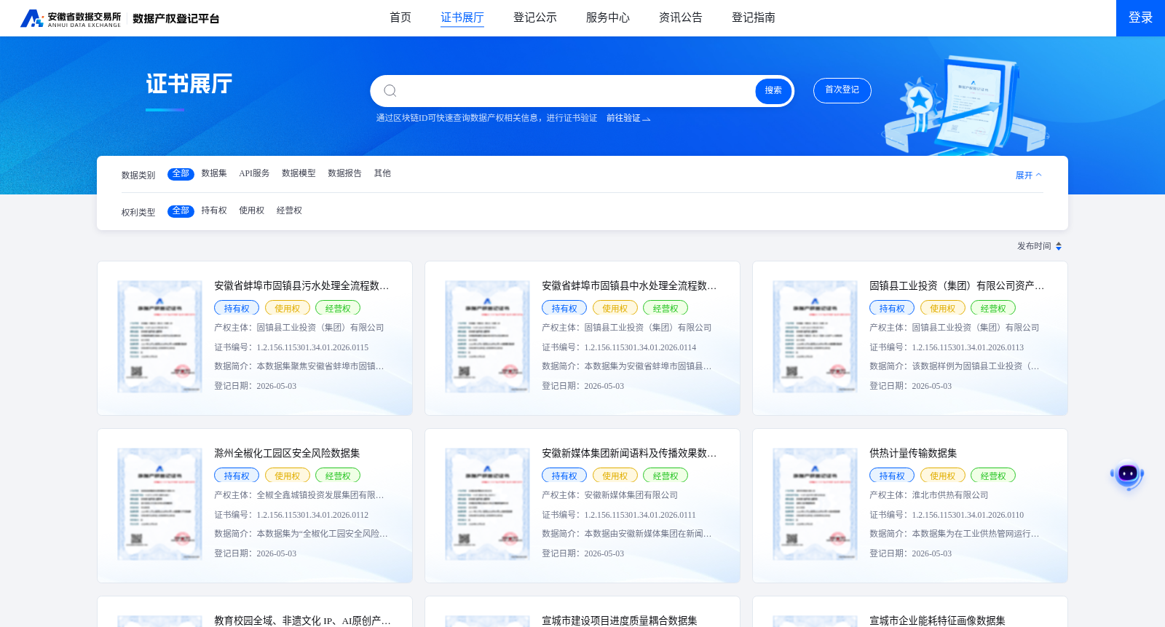Filter data category by 数据报告
Image resolution: width=1165 pixels, height=627 pixels.
[344, 173]
